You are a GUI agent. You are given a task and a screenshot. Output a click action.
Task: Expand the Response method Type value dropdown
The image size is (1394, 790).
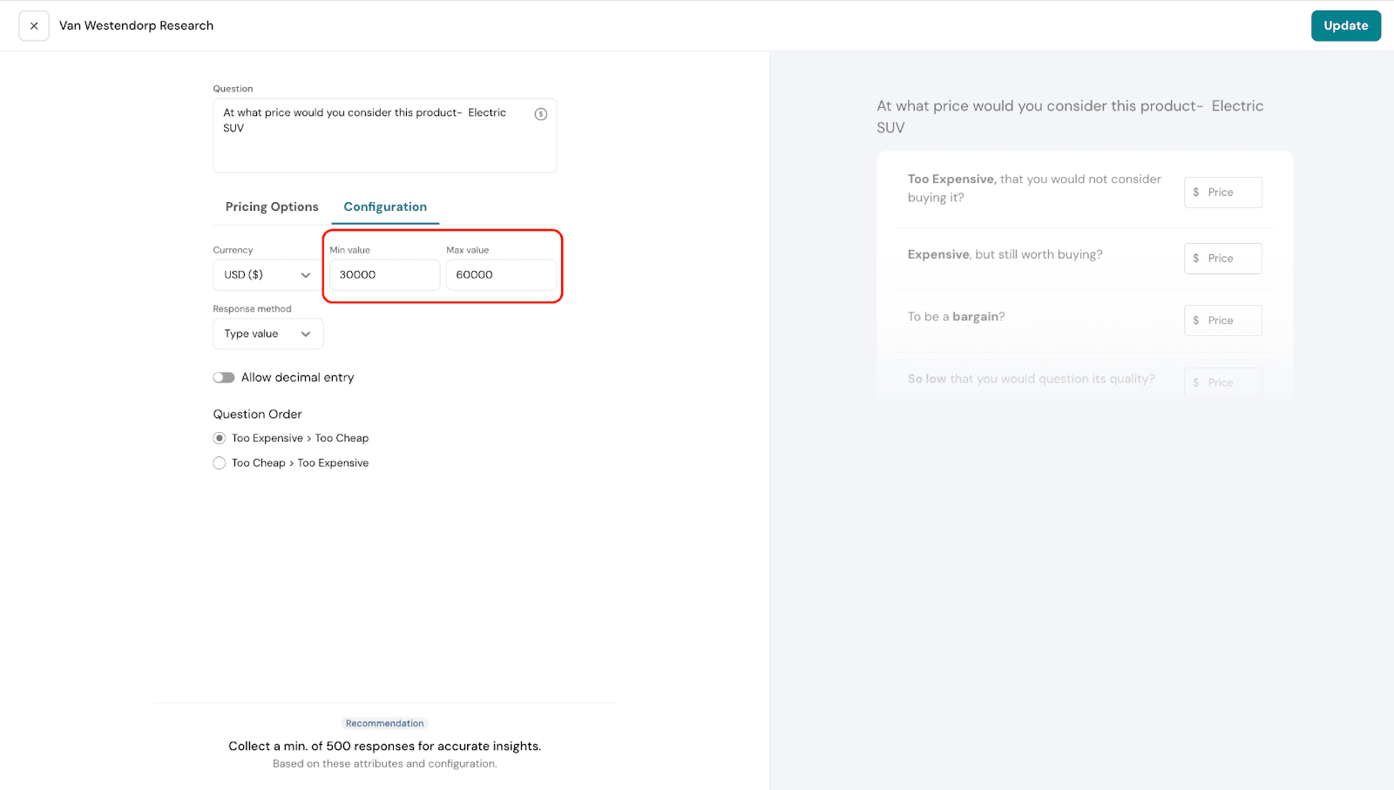point(267,334)
